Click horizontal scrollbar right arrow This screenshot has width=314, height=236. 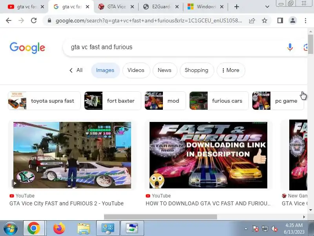point(304,217)
